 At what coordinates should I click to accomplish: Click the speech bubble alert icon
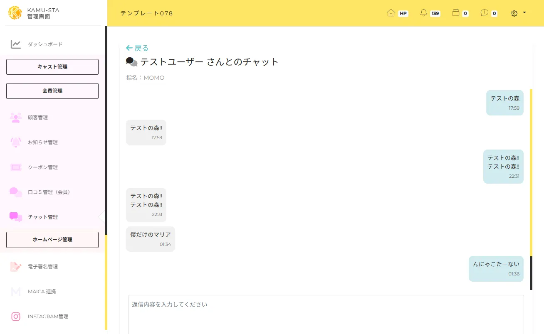click(x=484, y=13)
